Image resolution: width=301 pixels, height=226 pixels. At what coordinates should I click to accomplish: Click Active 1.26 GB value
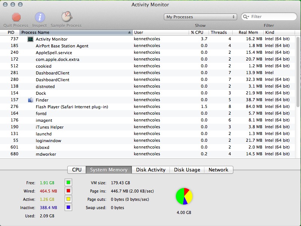[47, 199]
